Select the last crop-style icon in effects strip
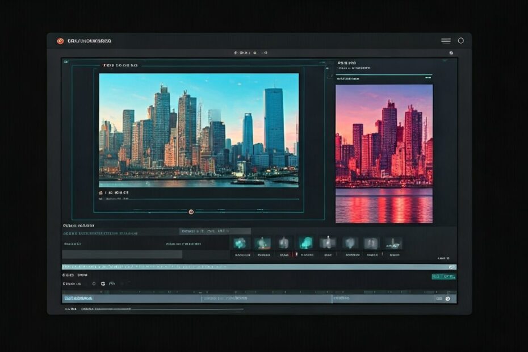This screenshot has height=352, width=528. 393,244
